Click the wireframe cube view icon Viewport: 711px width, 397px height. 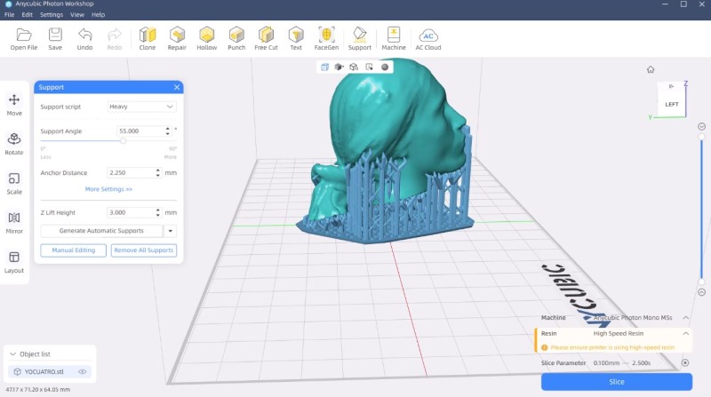tap(354, 67)
